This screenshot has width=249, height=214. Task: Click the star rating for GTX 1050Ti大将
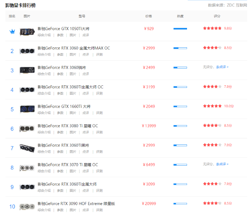[212, 28]
